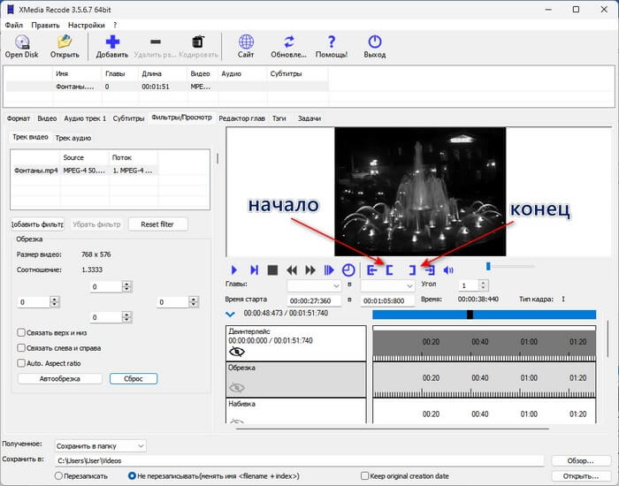
Task: Mute audio with the speaker icon
Action: 448,270
